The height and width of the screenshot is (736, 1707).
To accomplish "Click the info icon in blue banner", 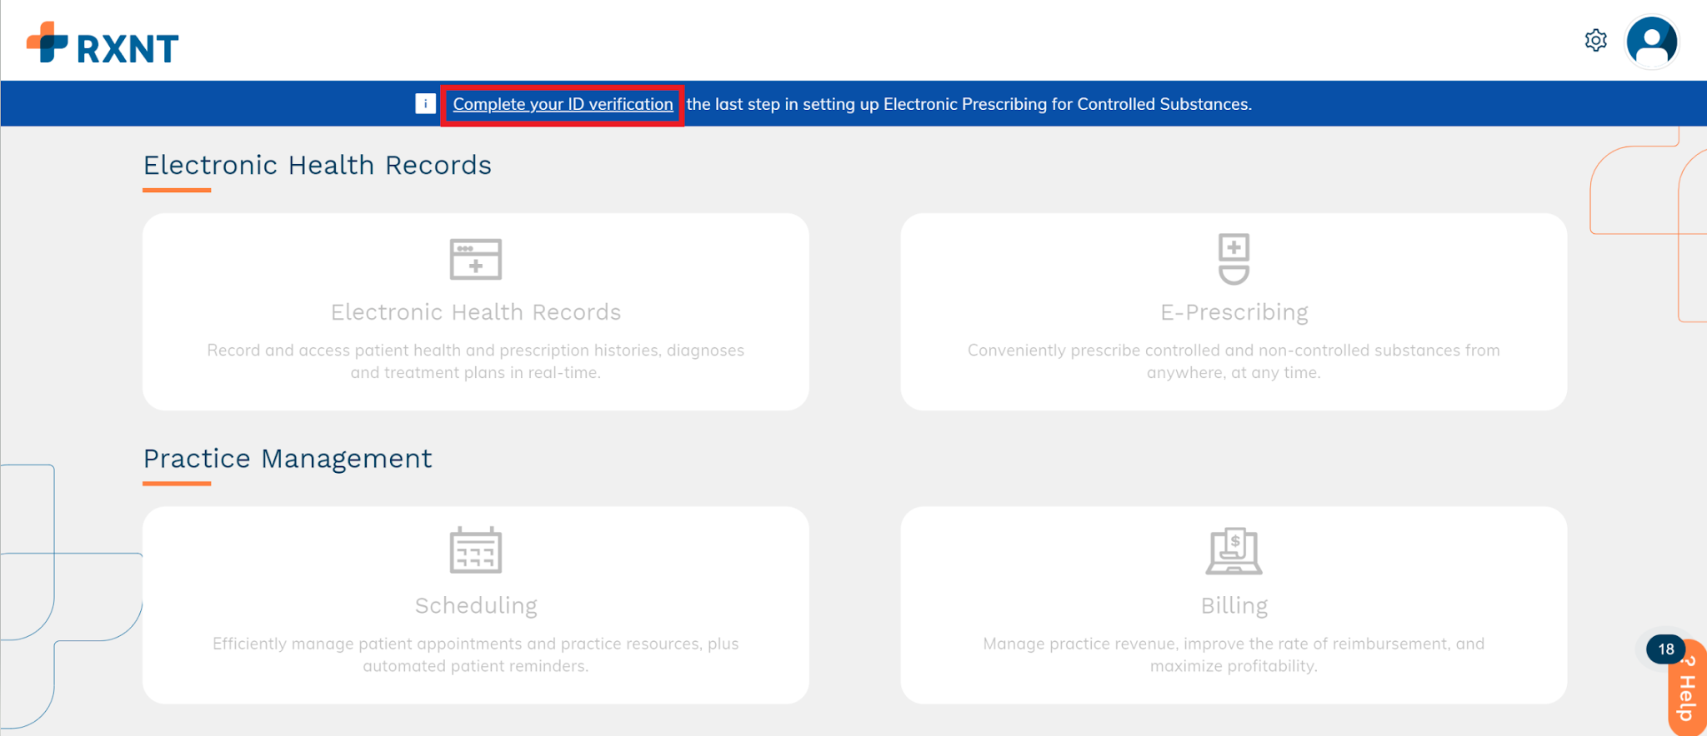I will point(425,103).
